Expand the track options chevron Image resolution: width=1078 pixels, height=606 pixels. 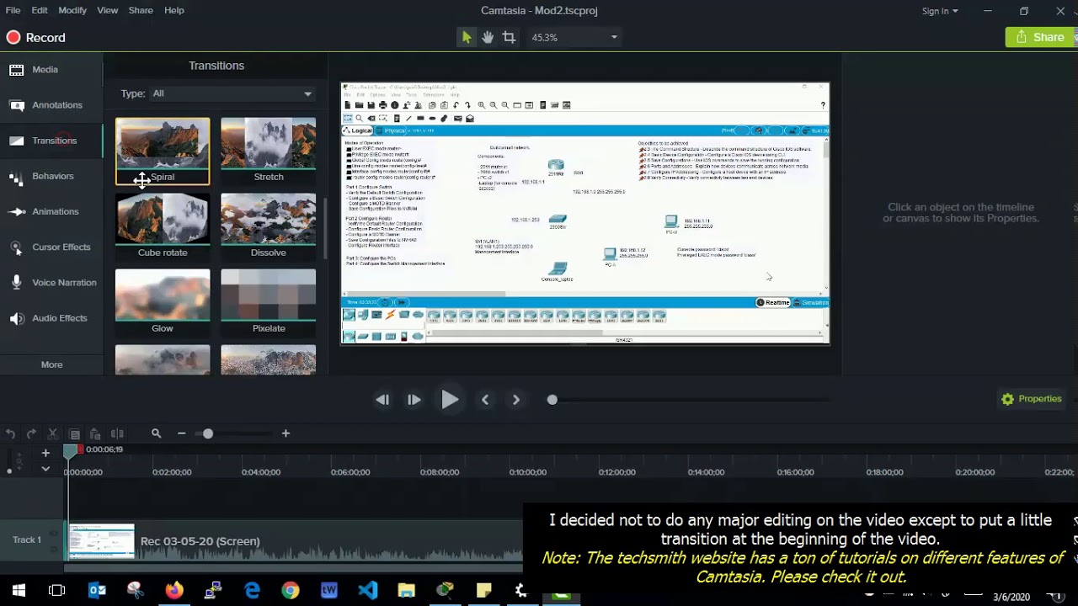click(x=45, y=469)
